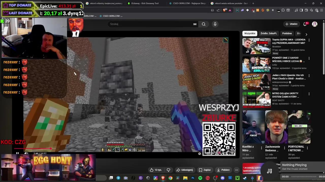Open the more actions three-dot button below video

tap(236, 170)
